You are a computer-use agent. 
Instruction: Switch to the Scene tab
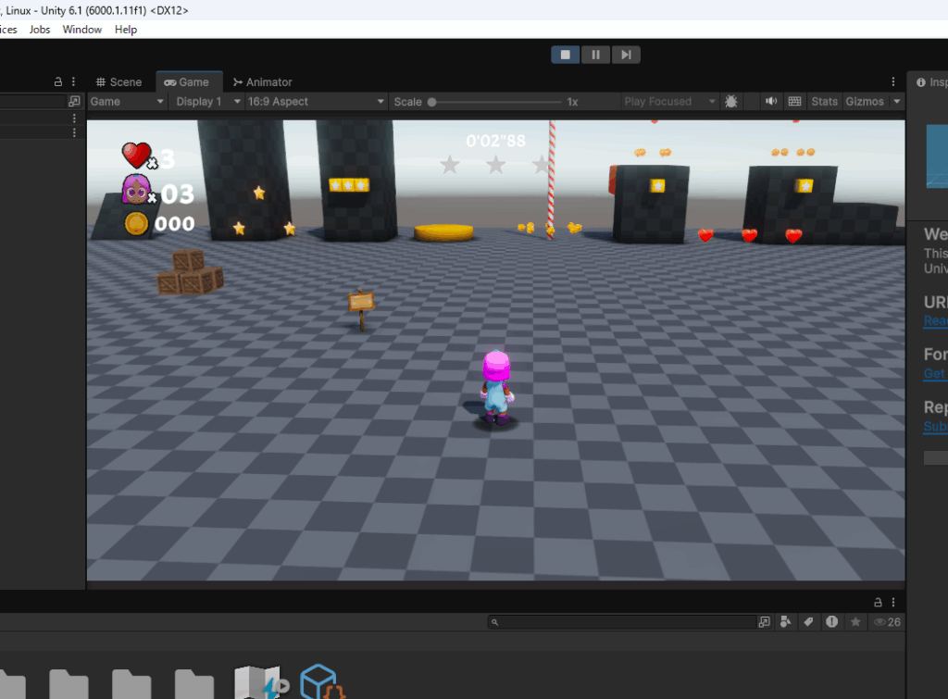pyautogui.click(x=119, y=82)
